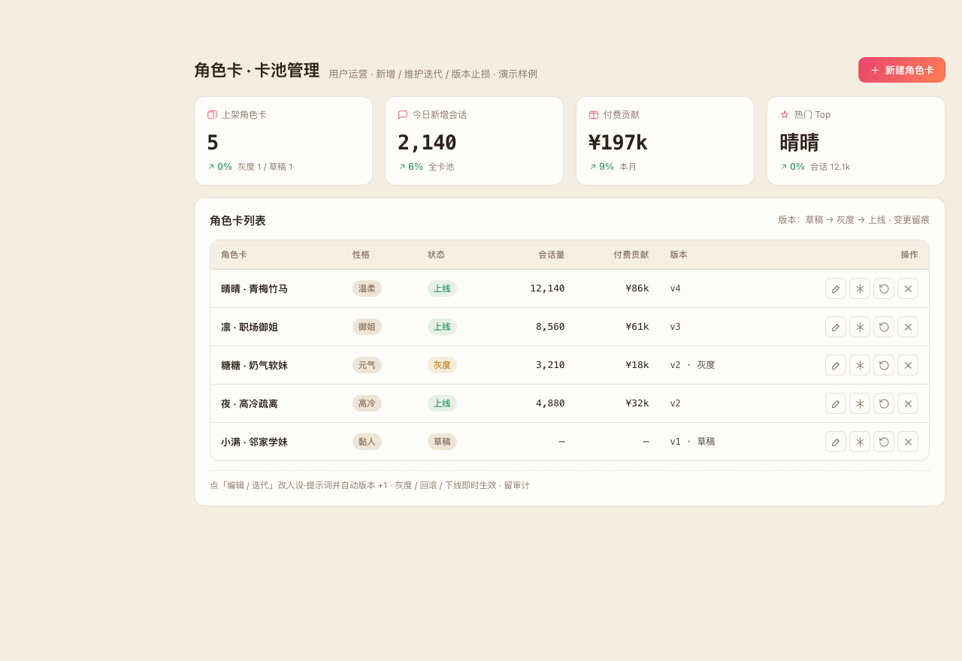The width and height of the screenshot is (962, 661).
Task: Click the 角色卡 · 卡池管理 page title
Action: click(257, 71)
